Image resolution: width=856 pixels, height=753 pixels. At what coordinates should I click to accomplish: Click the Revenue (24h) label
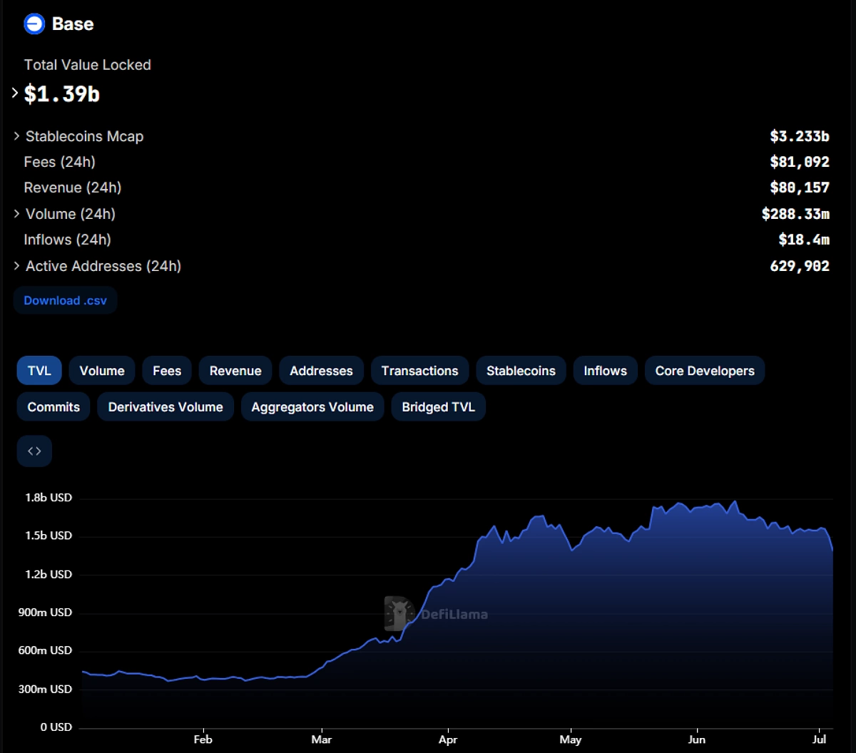tap(73, 188)
